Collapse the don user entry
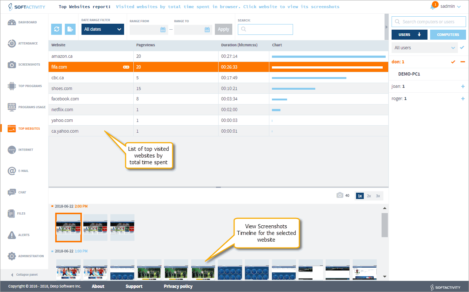 (462, 62)
